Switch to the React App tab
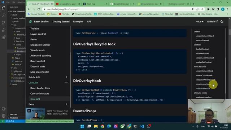The image size is (231, 130). click(x=95, y=4)
